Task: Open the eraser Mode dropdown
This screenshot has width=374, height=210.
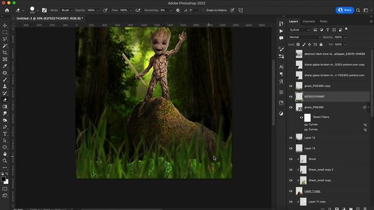Action: (67, 10)
